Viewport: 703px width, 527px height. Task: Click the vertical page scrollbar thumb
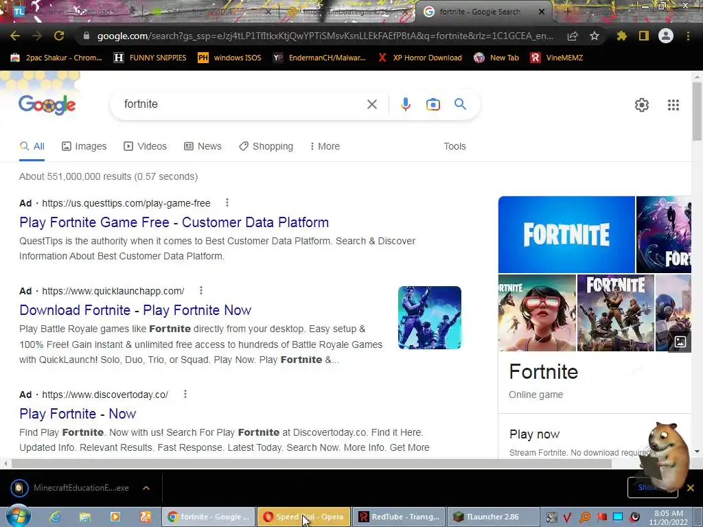point(696,110)
